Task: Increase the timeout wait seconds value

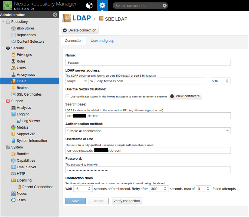Action: pos(89,188)
